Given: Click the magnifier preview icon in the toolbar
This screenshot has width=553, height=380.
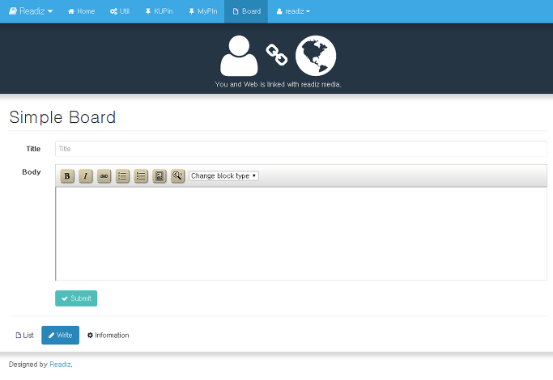Looking at the screenshot, I should tap(178, 175).
